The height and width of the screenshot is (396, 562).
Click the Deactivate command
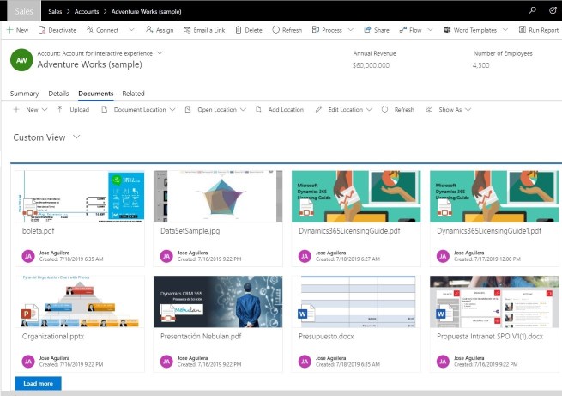pos(57,30)
